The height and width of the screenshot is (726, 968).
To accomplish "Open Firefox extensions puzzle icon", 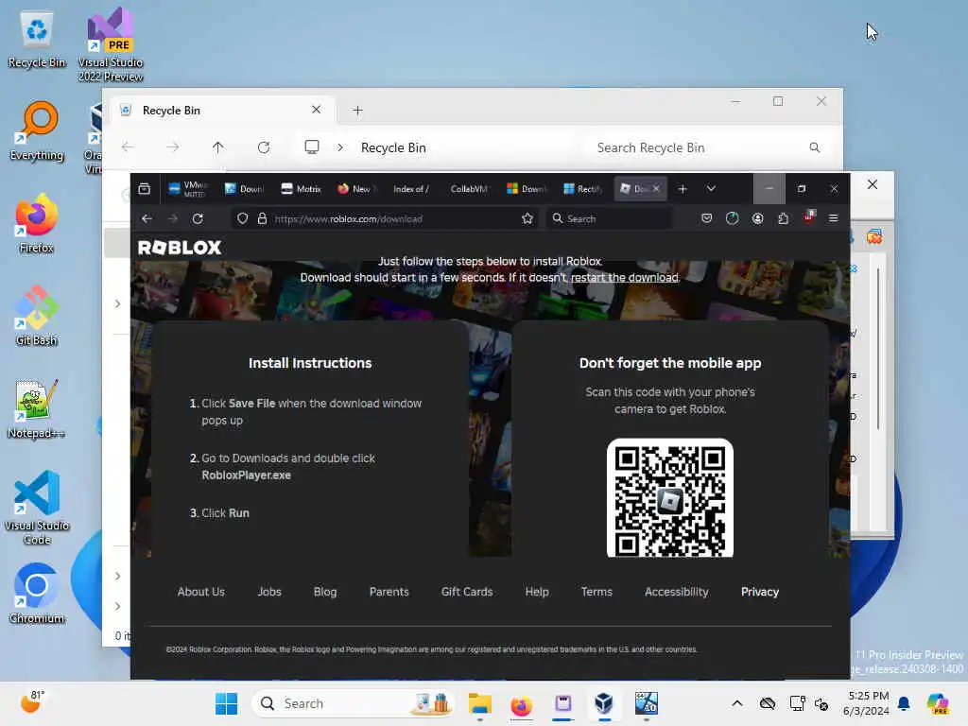I will click(783, 218).
